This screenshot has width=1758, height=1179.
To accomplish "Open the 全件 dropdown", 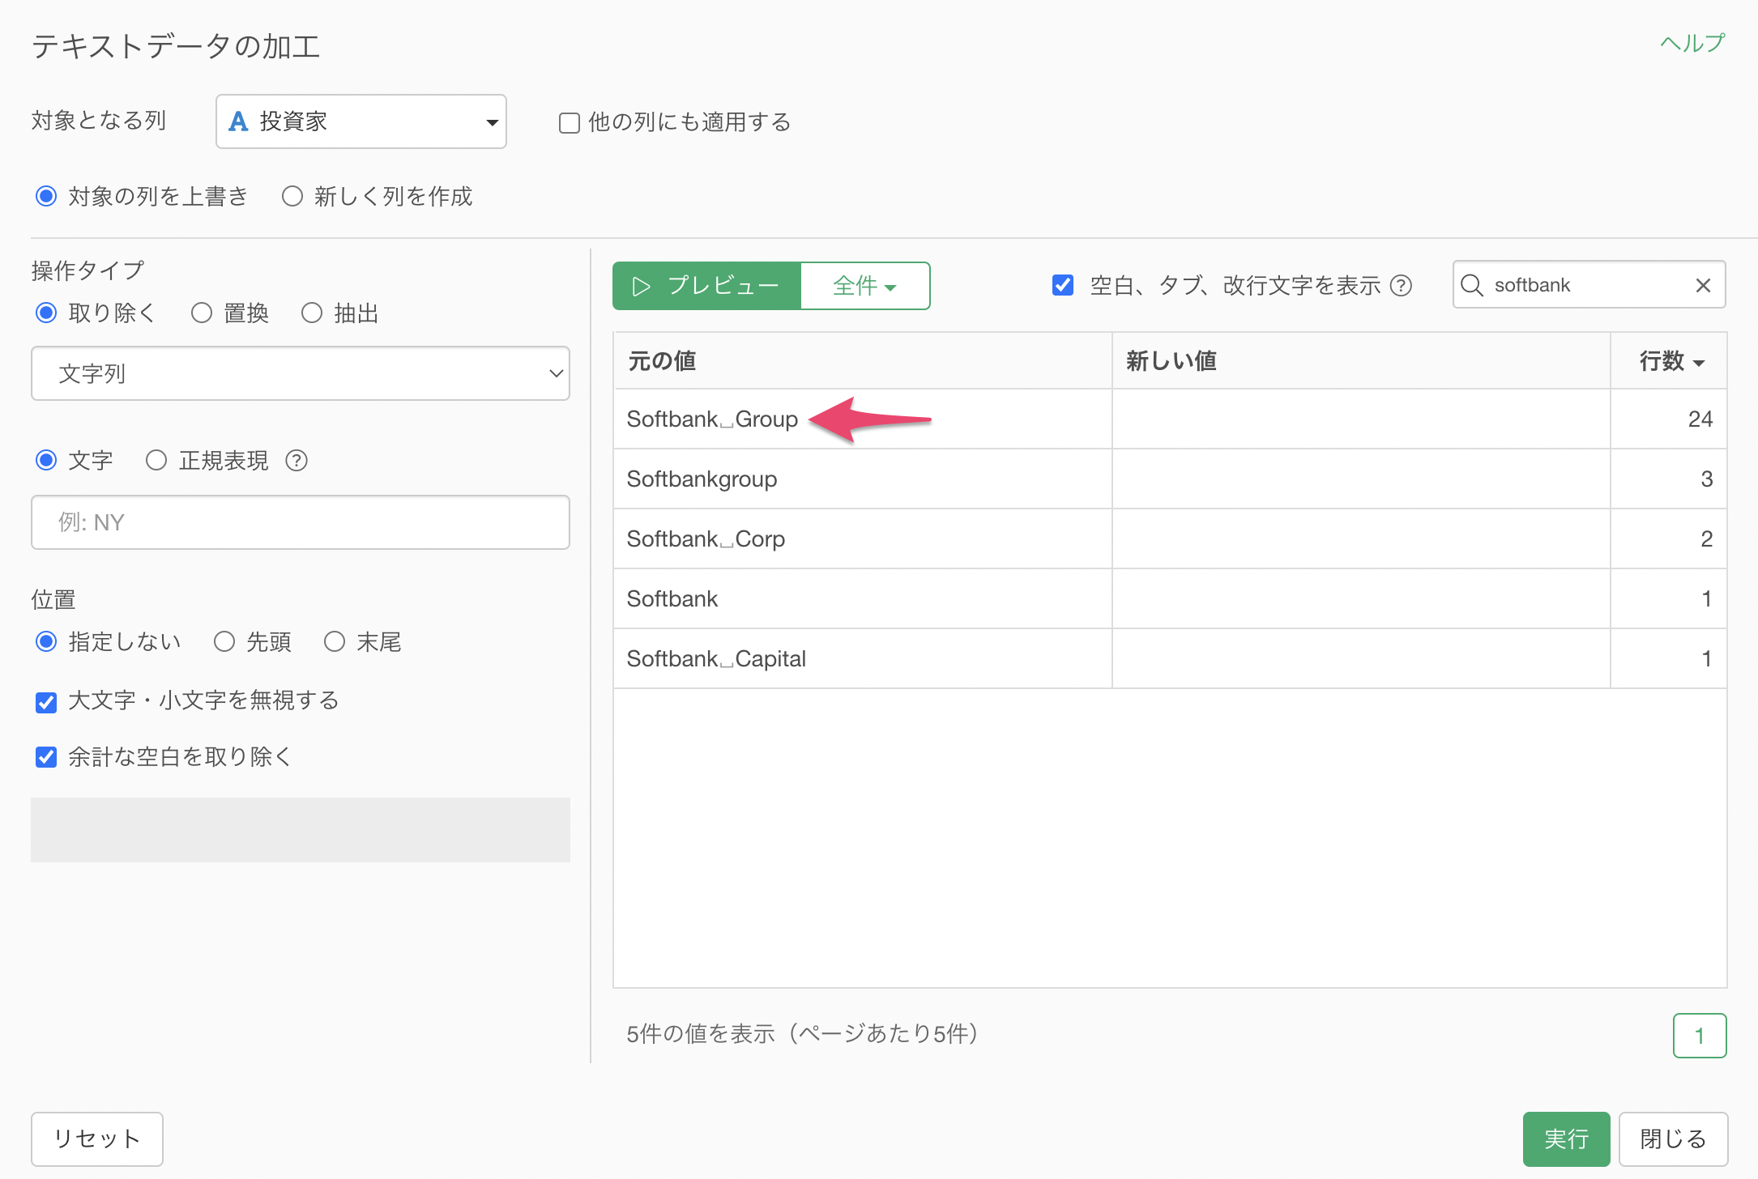I will (x=865, y=286).
